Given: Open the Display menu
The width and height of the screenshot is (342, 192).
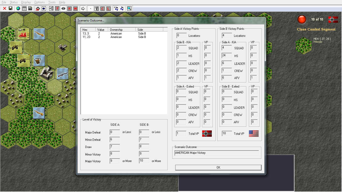Looking at the screenshot, I should tap(26, 2).
